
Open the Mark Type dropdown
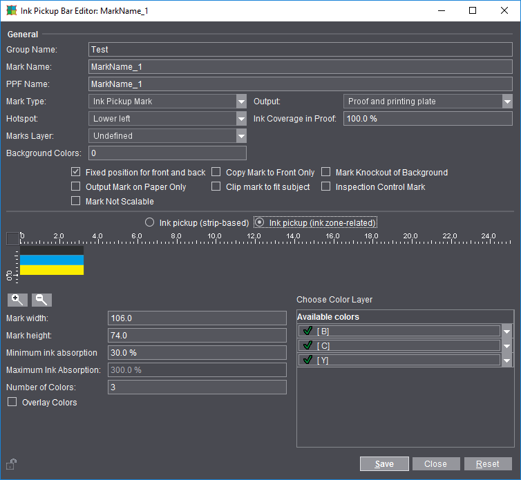240,102
